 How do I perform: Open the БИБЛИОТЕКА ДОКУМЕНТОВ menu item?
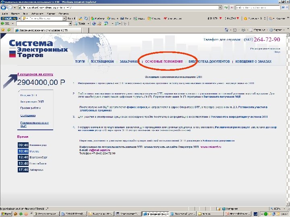pos(209,61)
